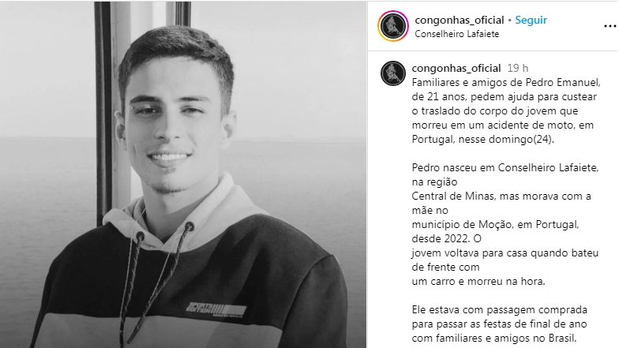Open the Conselheiro Lafaiete location tag under the username
The width and height of the screenshot is (619, 348).
456,34
